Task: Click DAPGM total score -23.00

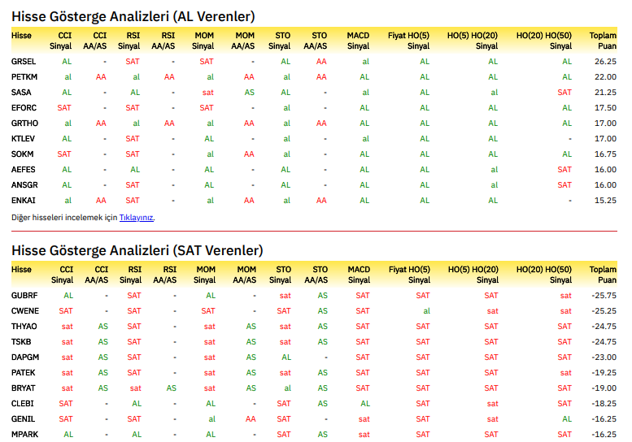Action: click(604, 357)
